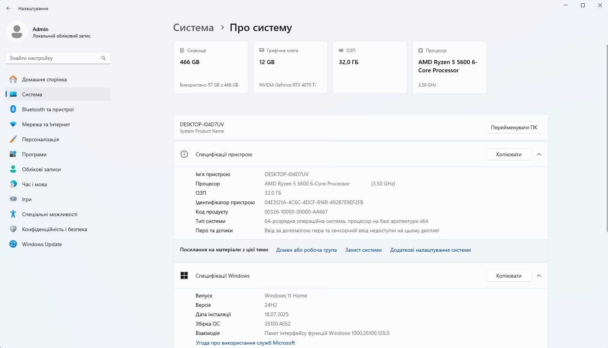608x348 pixels.
Task: Click the Ігри gamepad icon
Action: tap(13, 199)
